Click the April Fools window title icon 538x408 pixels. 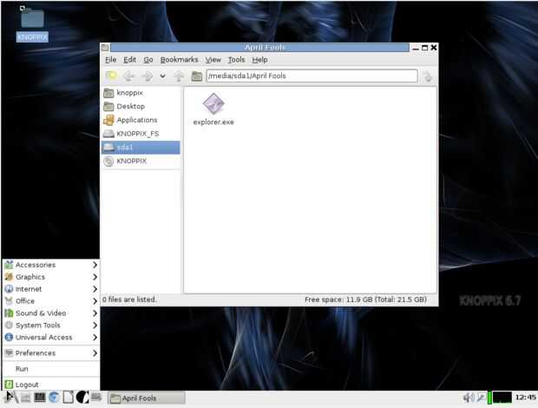pyautogui.click(x=106, y=48)
